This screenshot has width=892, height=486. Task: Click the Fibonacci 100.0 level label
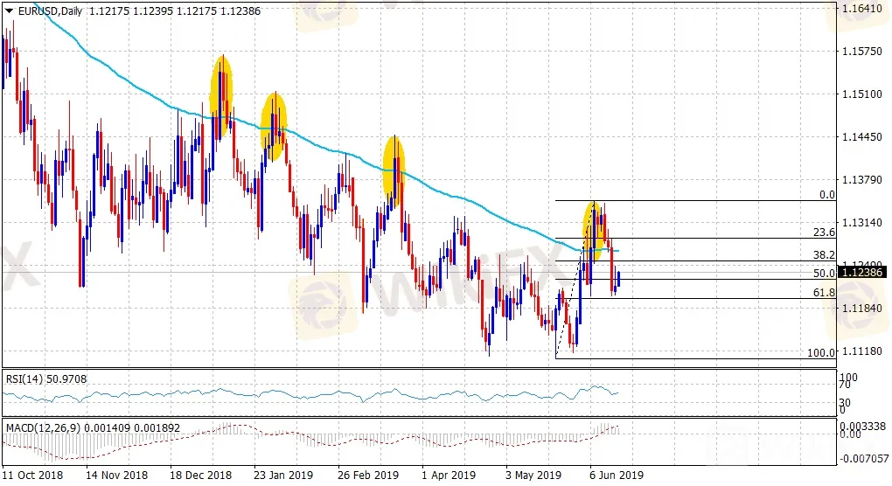821,353
